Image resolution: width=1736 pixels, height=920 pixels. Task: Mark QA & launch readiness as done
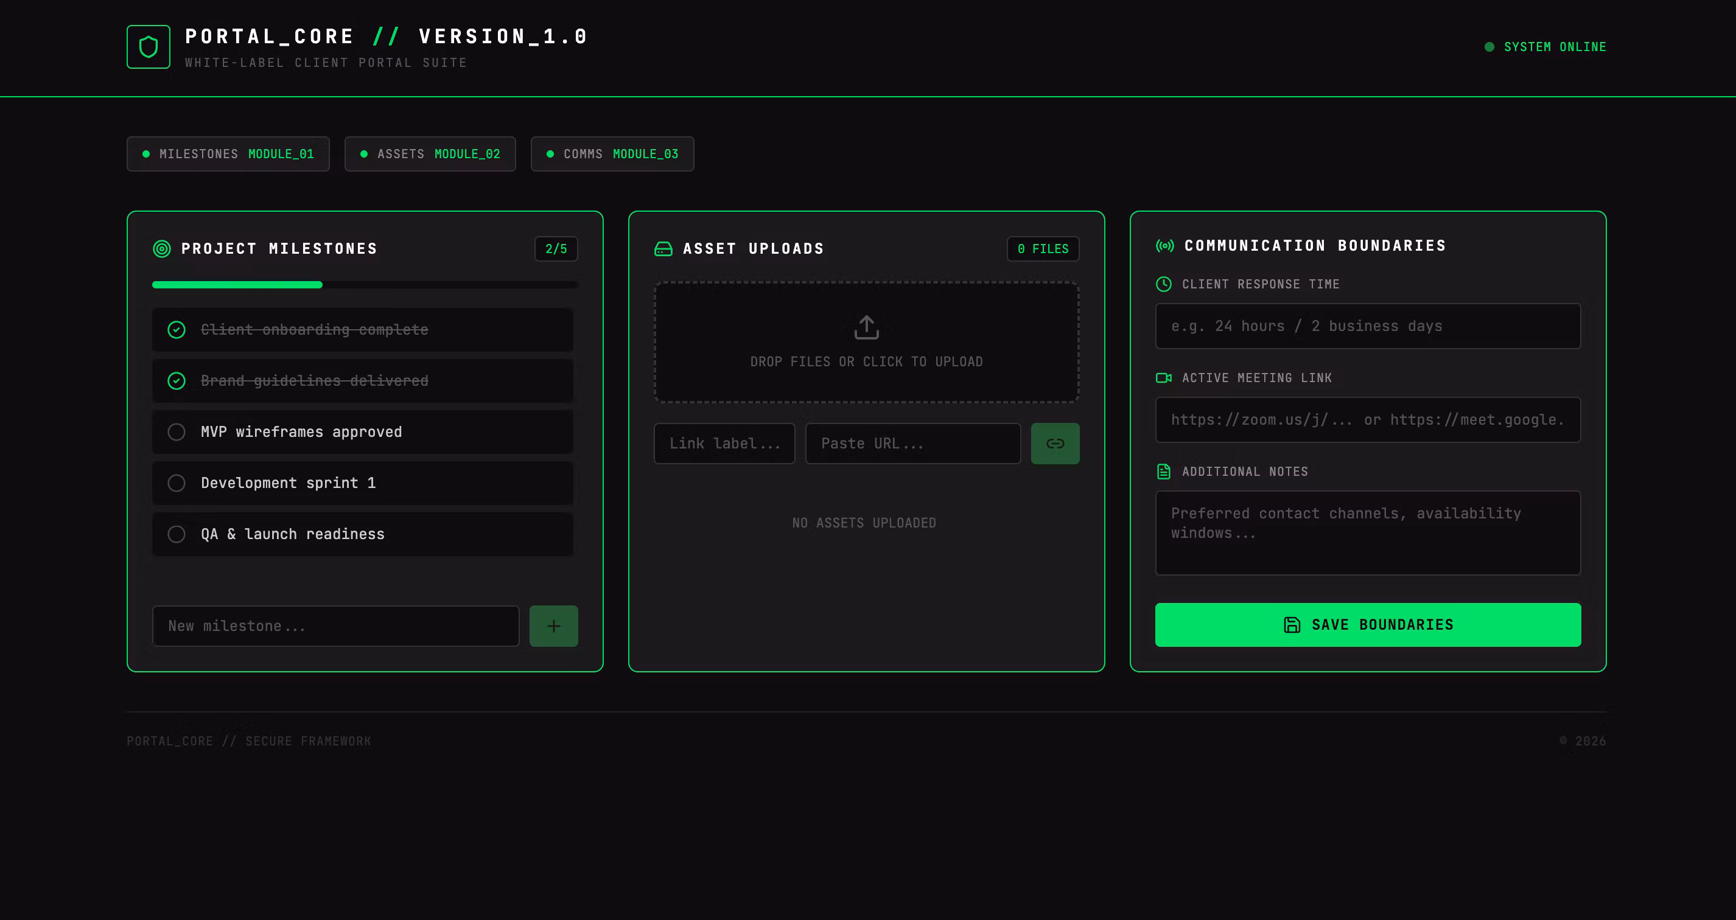click(x=176, y=534)
